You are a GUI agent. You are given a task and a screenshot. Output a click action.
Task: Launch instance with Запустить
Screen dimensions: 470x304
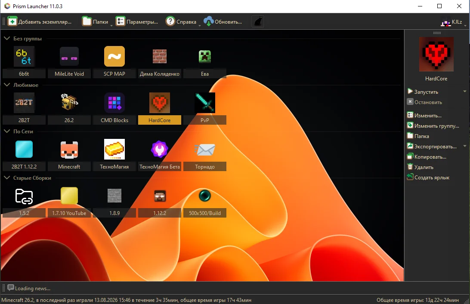[x=423, y=92]
